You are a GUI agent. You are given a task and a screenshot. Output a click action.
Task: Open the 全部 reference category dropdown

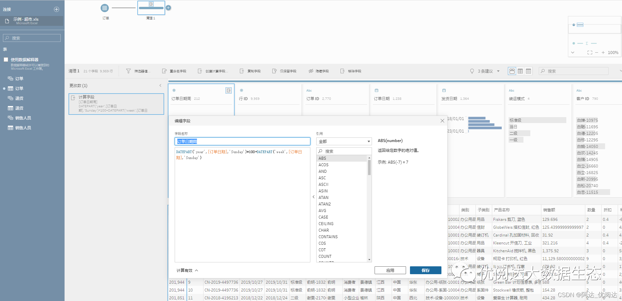point(344,141)
